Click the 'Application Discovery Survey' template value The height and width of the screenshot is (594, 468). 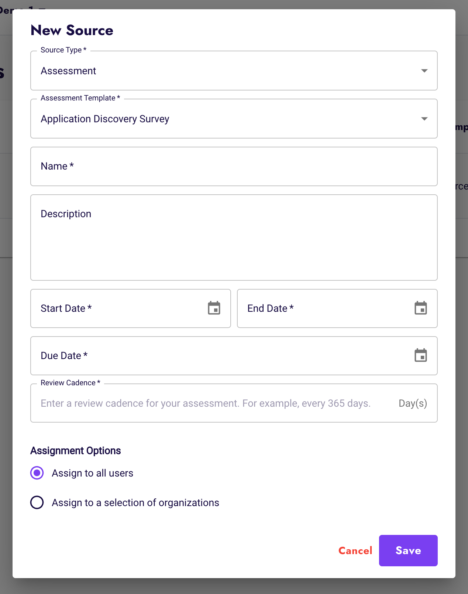105,119
